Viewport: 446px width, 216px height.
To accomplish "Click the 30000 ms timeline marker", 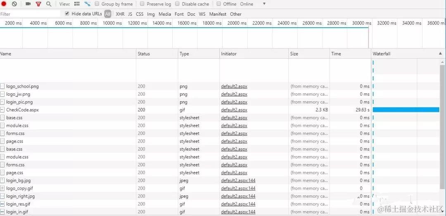I will click(x=361, y=23).
